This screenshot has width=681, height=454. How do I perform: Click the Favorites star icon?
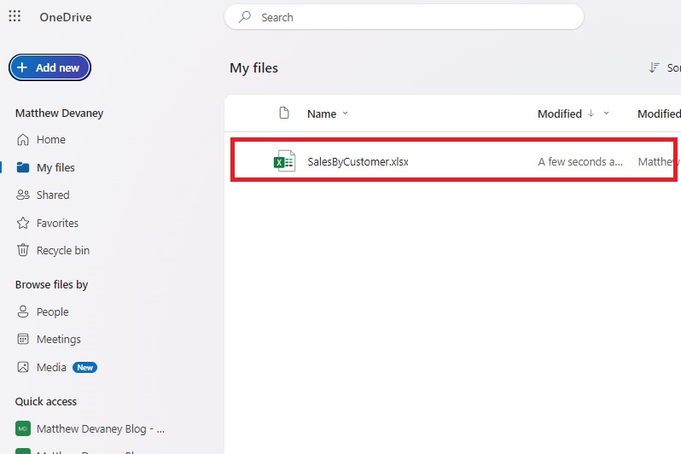23,223
